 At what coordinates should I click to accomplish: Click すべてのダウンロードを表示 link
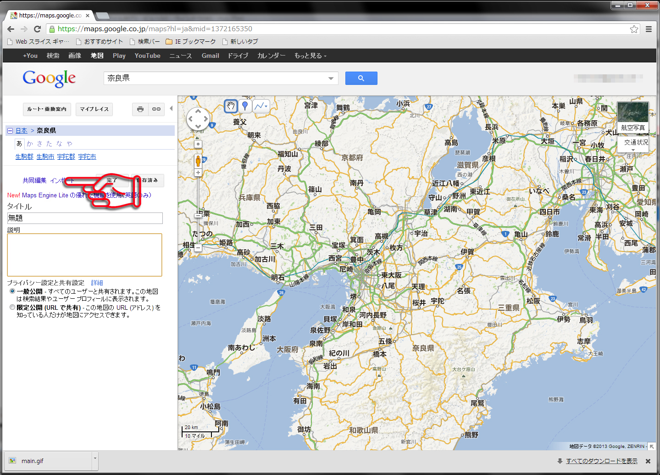point(602,461)
